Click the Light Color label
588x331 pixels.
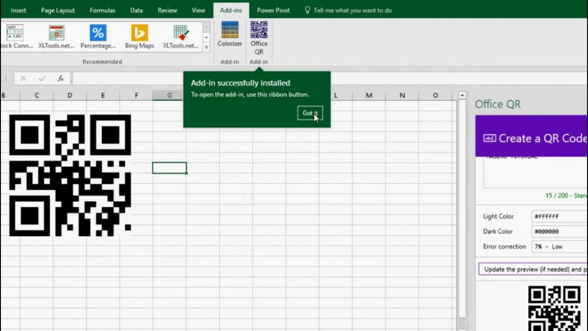tap(498, 216)
